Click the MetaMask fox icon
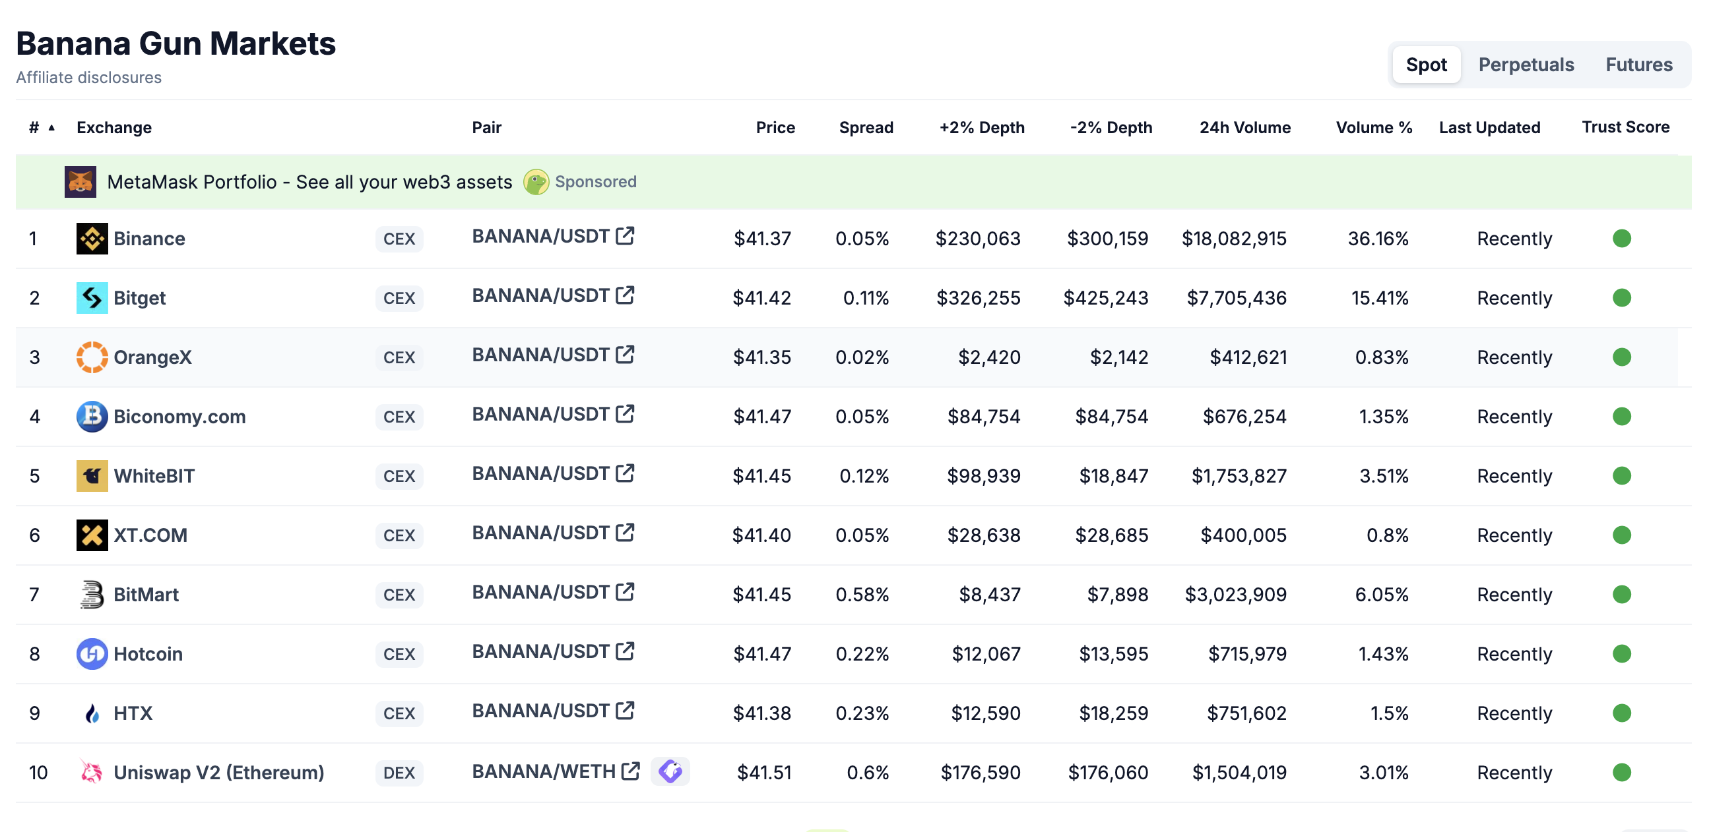 [x=81, y=182]
